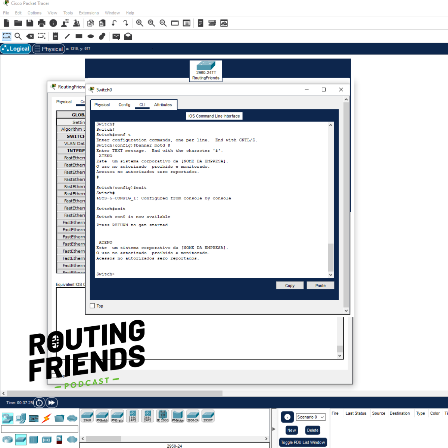Screen dimensions: 448x448
Task: Open the Scenario 0 dropdown
Action: click(310, 417)
